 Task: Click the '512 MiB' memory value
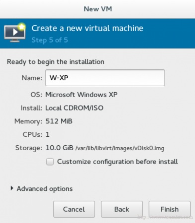tap(59, 121)
